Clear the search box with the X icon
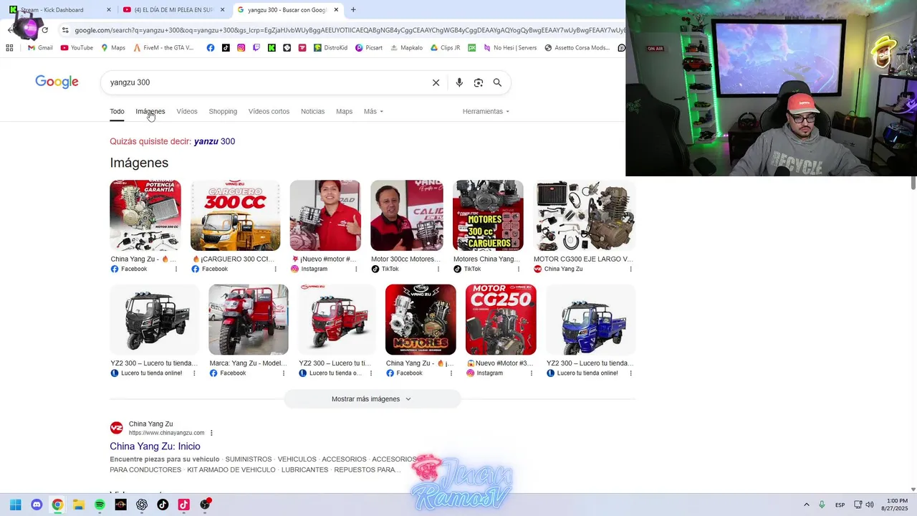This screenshot has height=516, width=917. [x=436, y=82]
